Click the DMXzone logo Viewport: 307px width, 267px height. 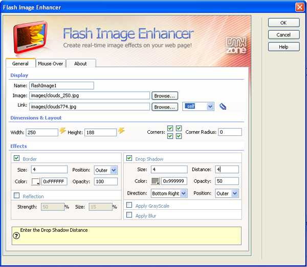[236, 45]
